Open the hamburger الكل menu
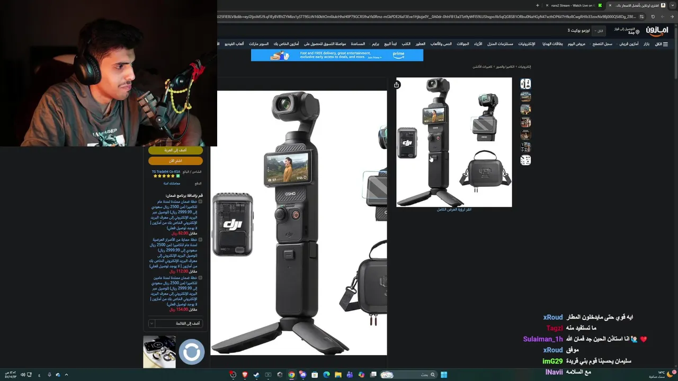Viewport: 678px width, 381px height. coord(662,44)
